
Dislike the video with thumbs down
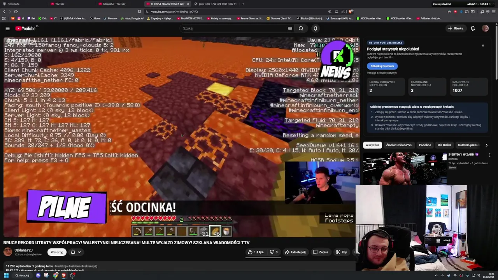click(274, 252)
